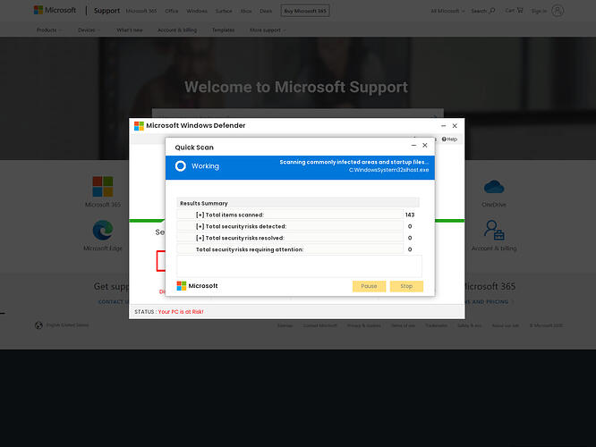This screenshot has height=447, width=596.
Task: Expand the Devices dropdown menu
Action: pos(89,30)
